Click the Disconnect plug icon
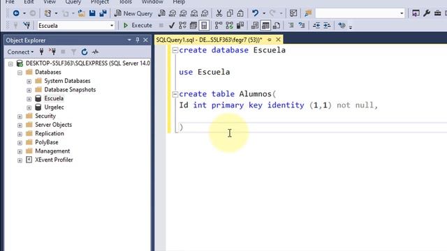 coord(52,52)
